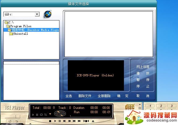178x125 pixels.
Task: Click the small pause indicator in display
Action: pos(37,115)
